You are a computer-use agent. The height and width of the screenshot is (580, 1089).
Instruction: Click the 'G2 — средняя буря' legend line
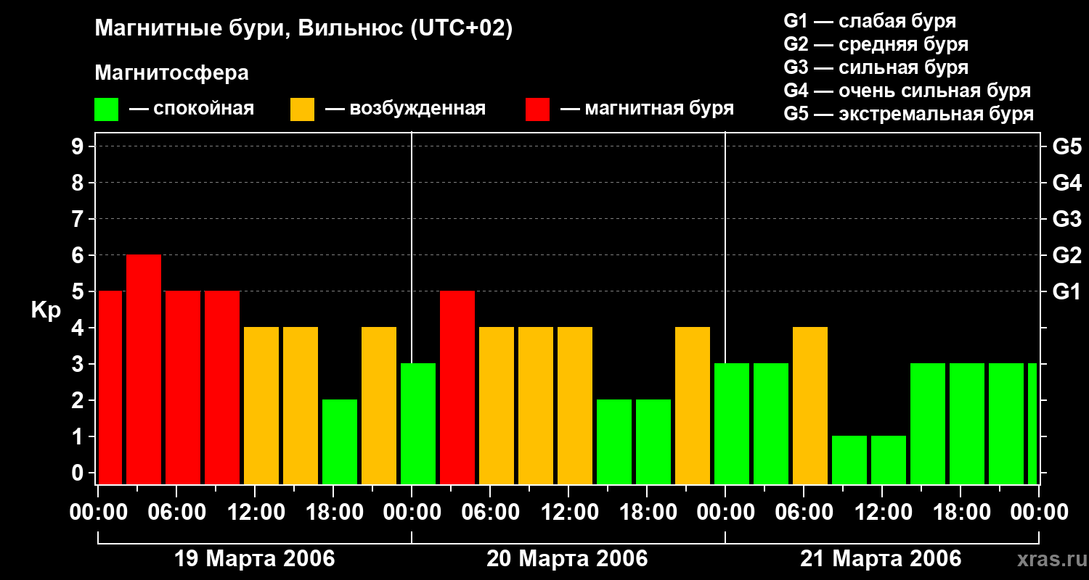point(876,44)
